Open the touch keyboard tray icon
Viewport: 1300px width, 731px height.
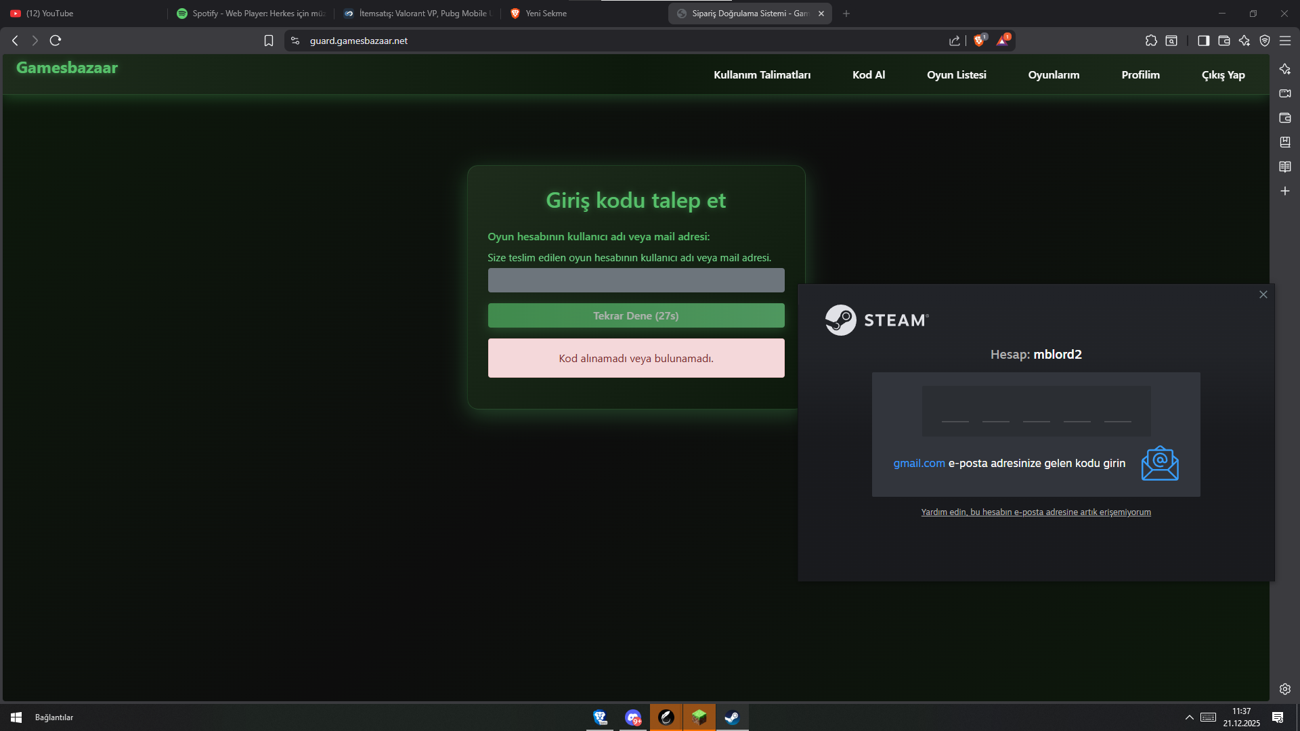click(1208, 717)
